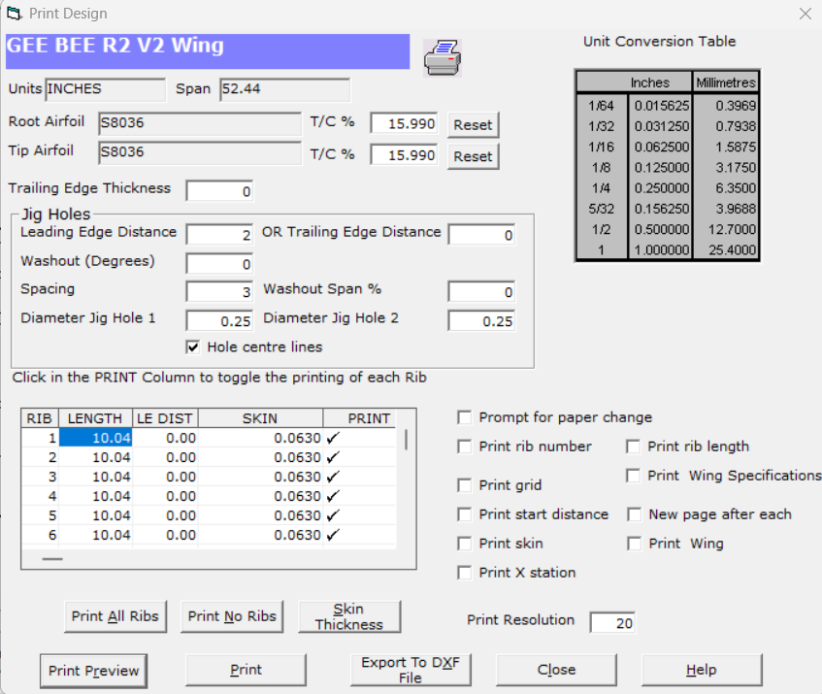The height and width of the screenshot is (694, 822).
Task: Tick the Print Wing Specifications checkbox
Action: [x=634, y=476]
